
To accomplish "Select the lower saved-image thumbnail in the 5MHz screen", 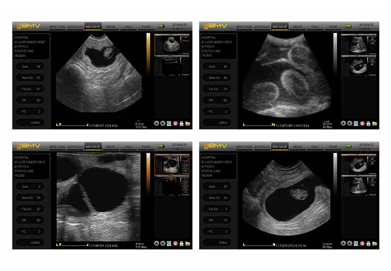I will click(x=359, y=186).
